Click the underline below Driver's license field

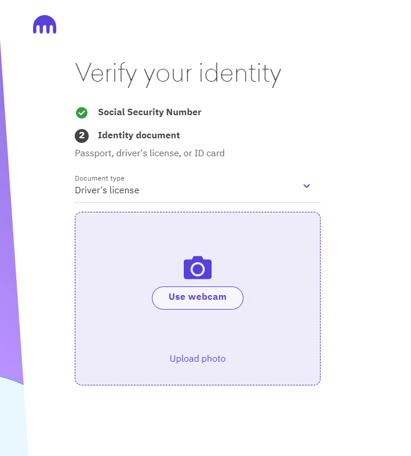[198, 202]
